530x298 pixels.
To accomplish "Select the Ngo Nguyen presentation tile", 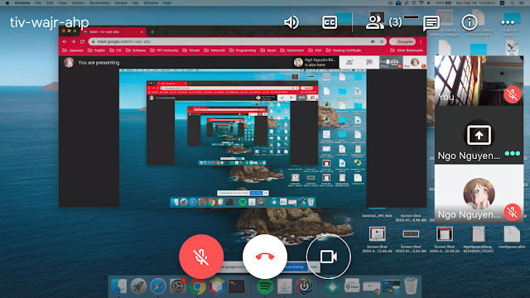I will (x=479, y=139).
